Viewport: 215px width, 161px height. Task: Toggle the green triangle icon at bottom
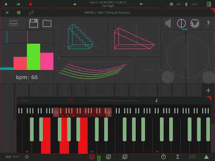[206, 157]
